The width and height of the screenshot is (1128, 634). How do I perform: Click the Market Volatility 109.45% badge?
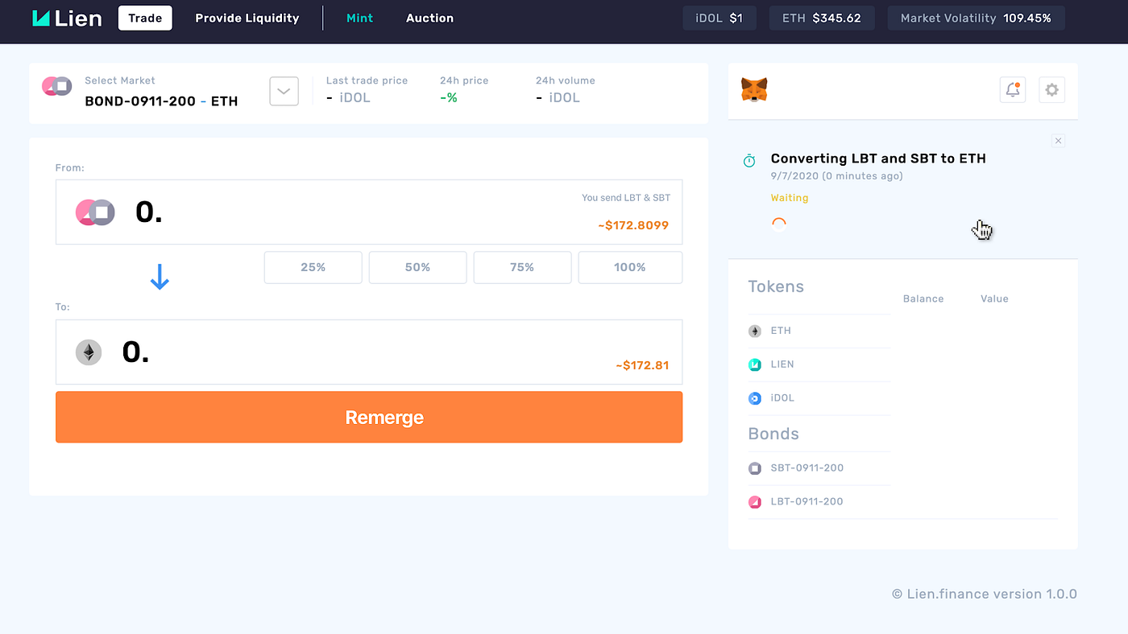pyautogui.click(x=976, y=18)
